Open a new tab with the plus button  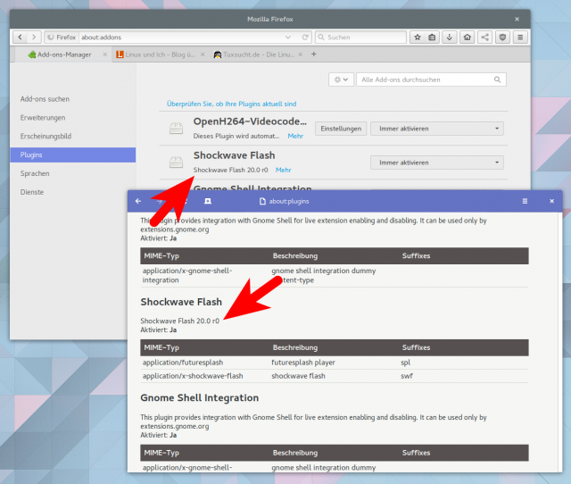(313, 54)
